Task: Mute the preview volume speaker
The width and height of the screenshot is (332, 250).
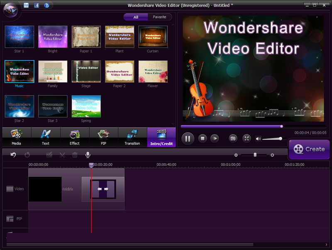Action: point(258,139)
